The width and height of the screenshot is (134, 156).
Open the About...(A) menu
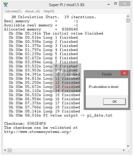tap(33, 11)
